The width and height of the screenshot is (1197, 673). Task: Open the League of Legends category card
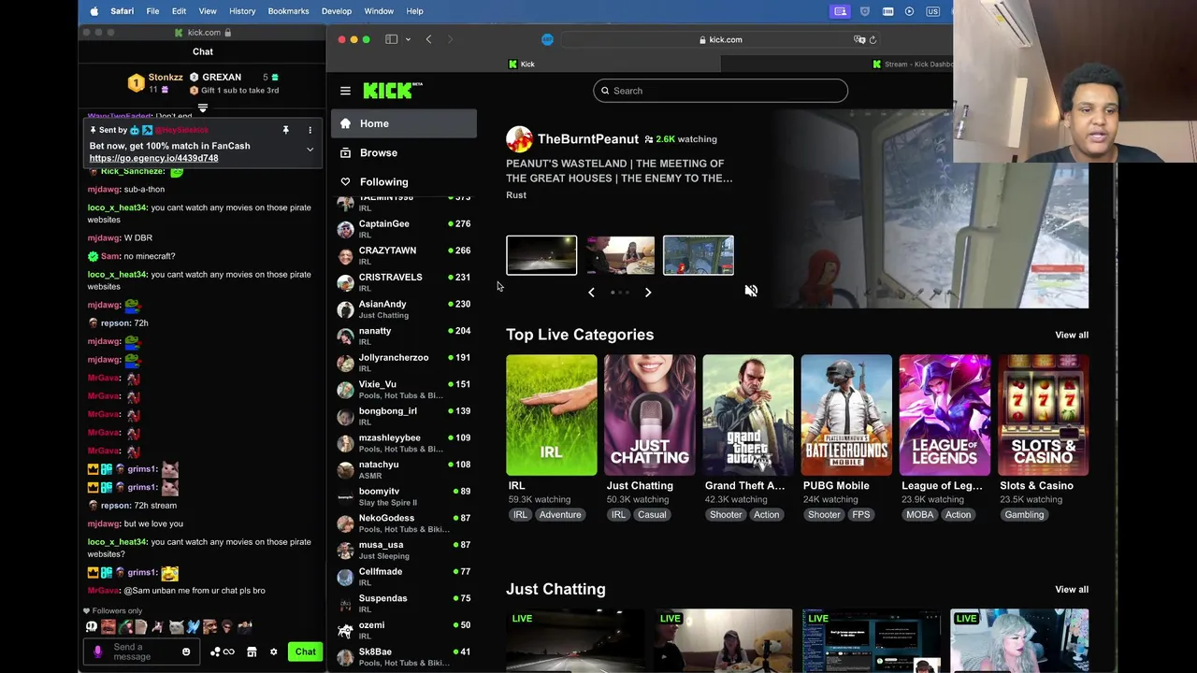[x=945, y=415]
